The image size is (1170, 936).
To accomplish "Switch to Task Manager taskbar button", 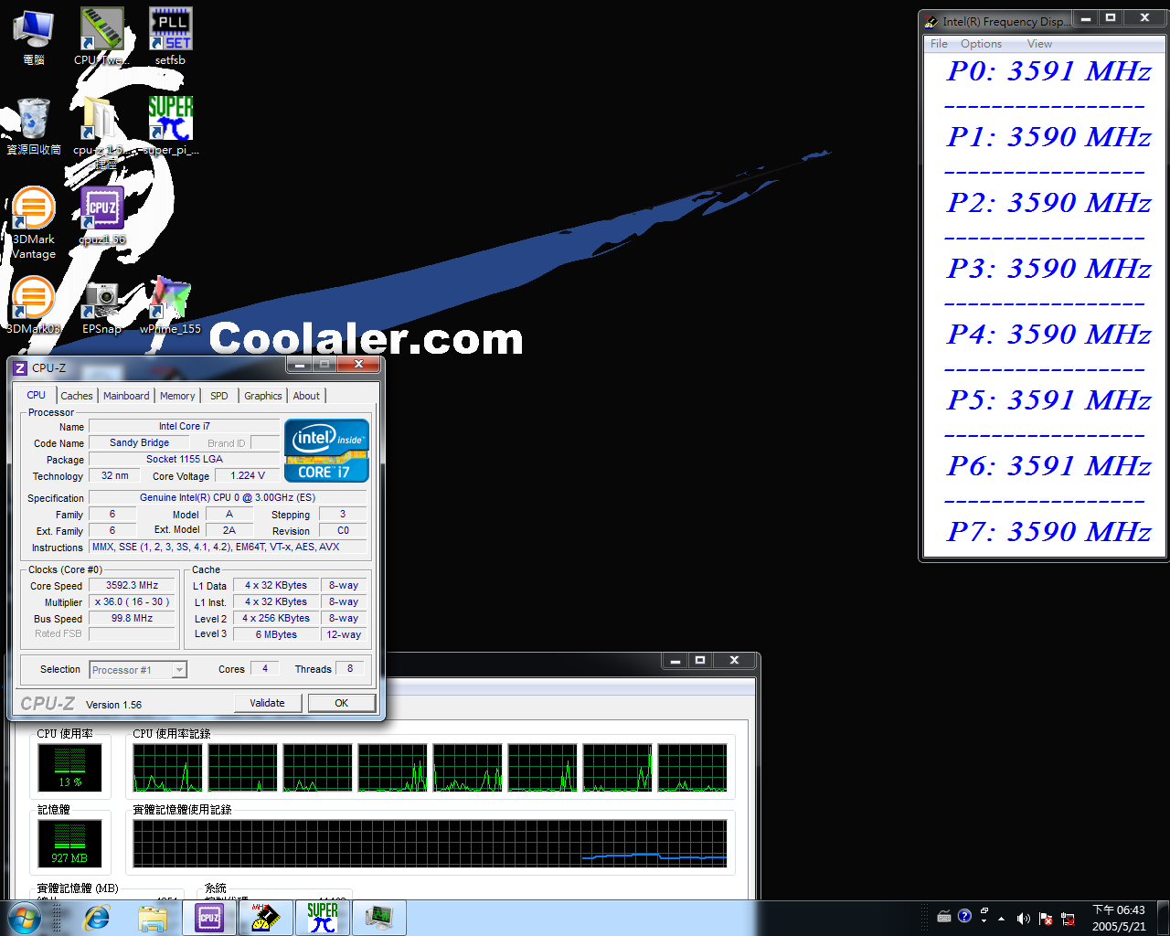I will tap(378, 918).
